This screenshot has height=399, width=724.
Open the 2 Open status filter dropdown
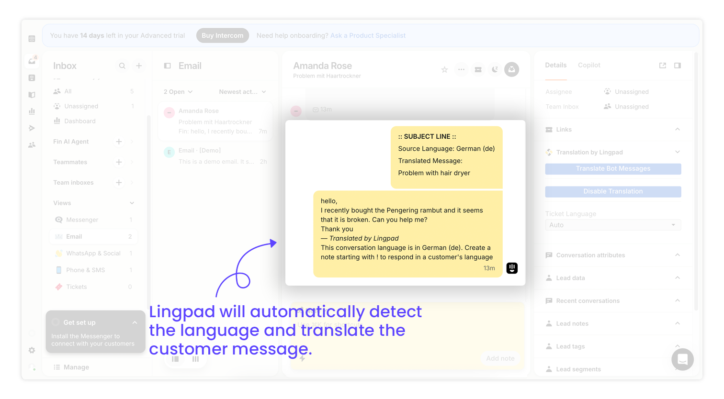pyautogui.click(x=178, y=92)
